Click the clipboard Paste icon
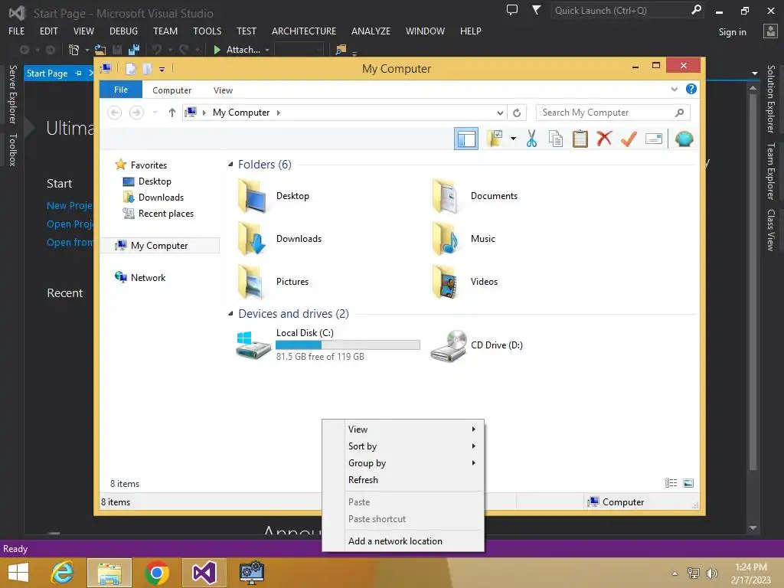Viewport: 784px width, 588px height. tap(580, 139)
